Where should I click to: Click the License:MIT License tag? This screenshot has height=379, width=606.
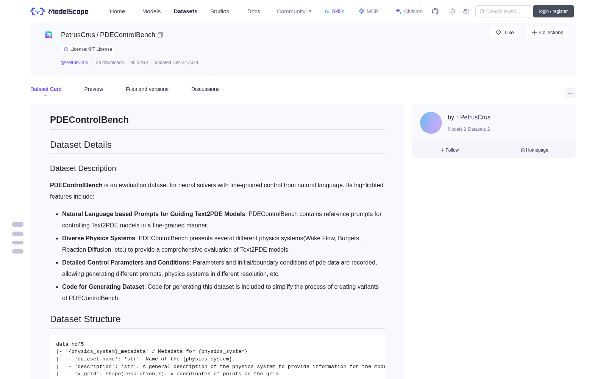click(87, 49)
